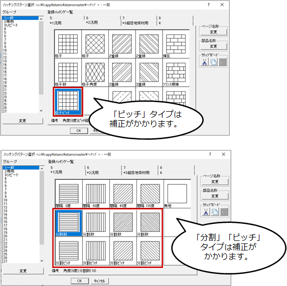Viewport: 287px width, 286px height.
Task: Click キャンセル in the lower dialog
Action: pyautogui.click(x=99, y=281)
